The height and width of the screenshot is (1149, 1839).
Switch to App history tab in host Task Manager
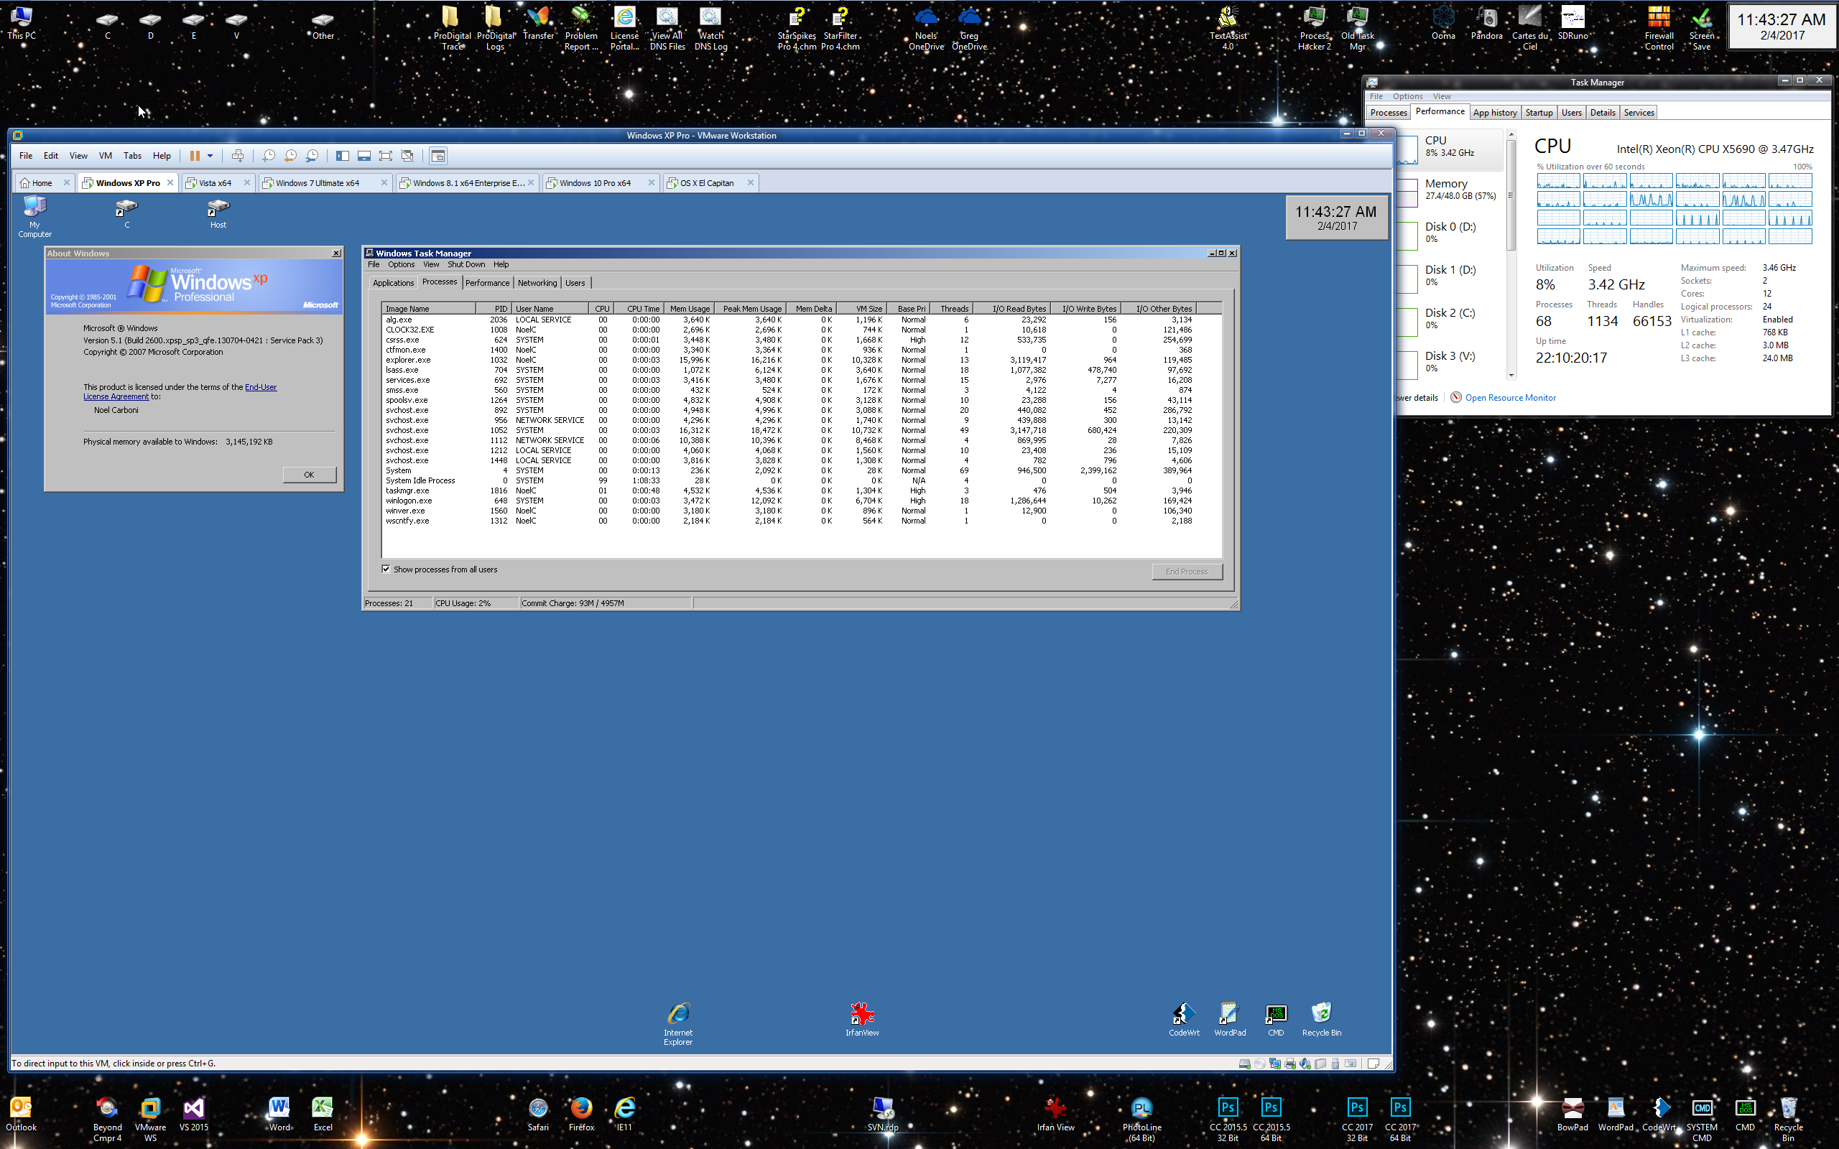point(1495,113)
